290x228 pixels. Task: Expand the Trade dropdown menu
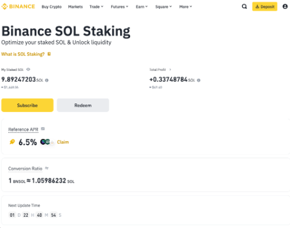pos(96,7)
